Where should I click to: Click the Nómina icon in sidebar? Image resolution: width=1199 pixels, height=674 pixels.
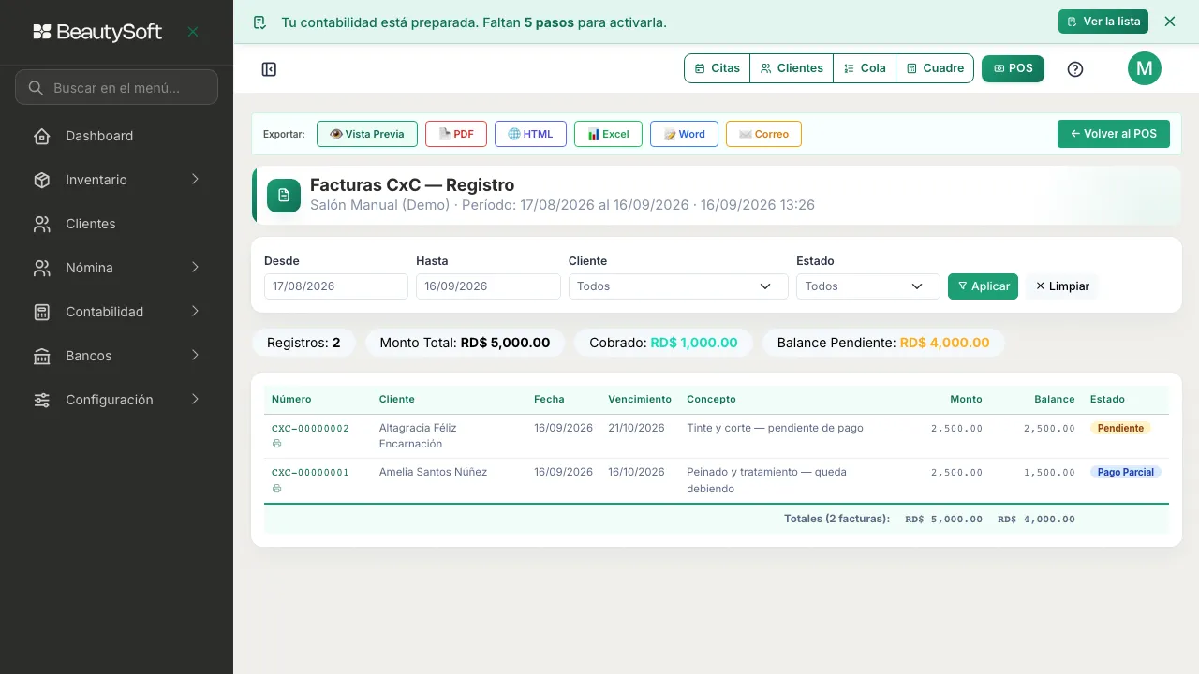pos(42,268)
